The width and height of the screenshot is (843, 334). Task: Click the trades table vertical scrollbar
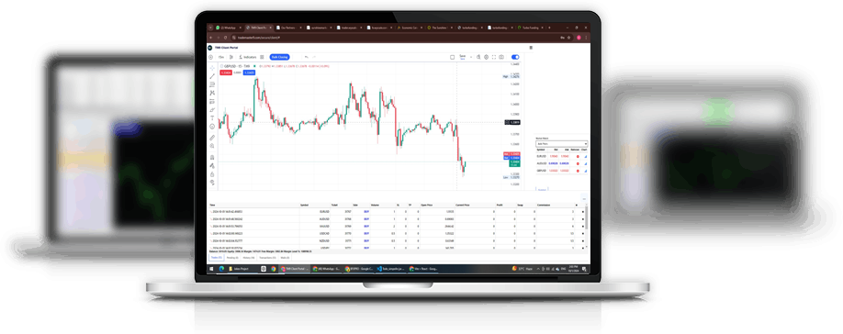tap(587, 226)
